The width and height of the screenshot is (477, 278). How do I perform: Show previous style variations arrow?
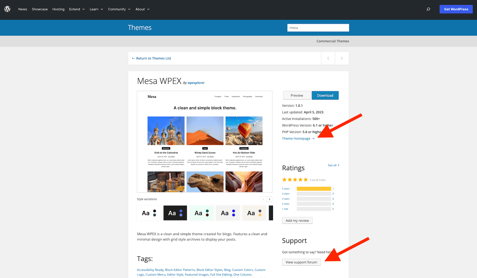click(264, 199)
